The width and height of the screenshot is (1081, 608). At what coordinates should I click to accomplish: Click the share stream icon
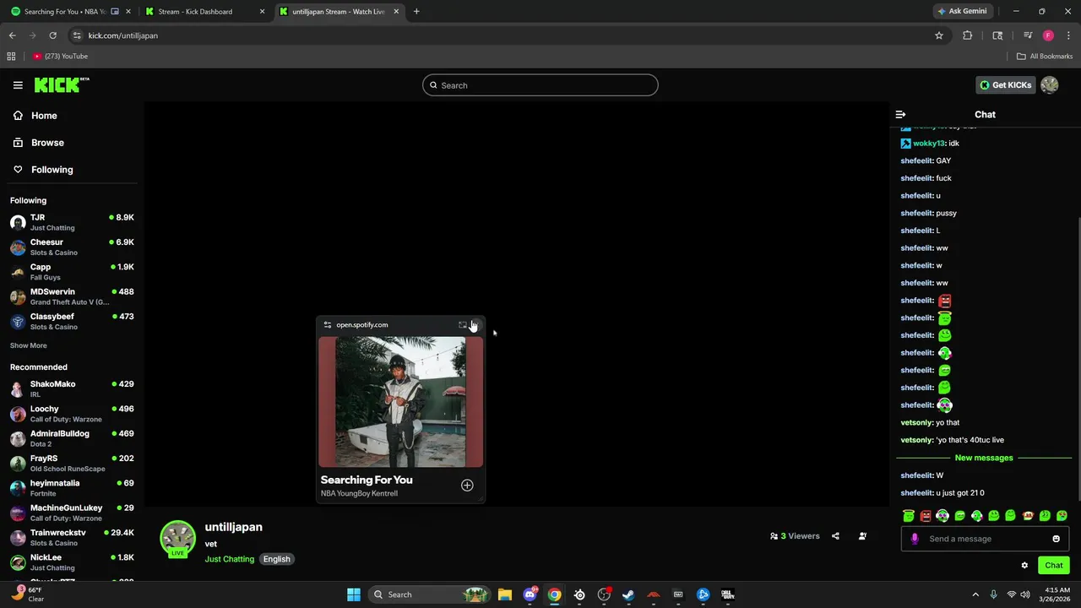click(835, 536)
